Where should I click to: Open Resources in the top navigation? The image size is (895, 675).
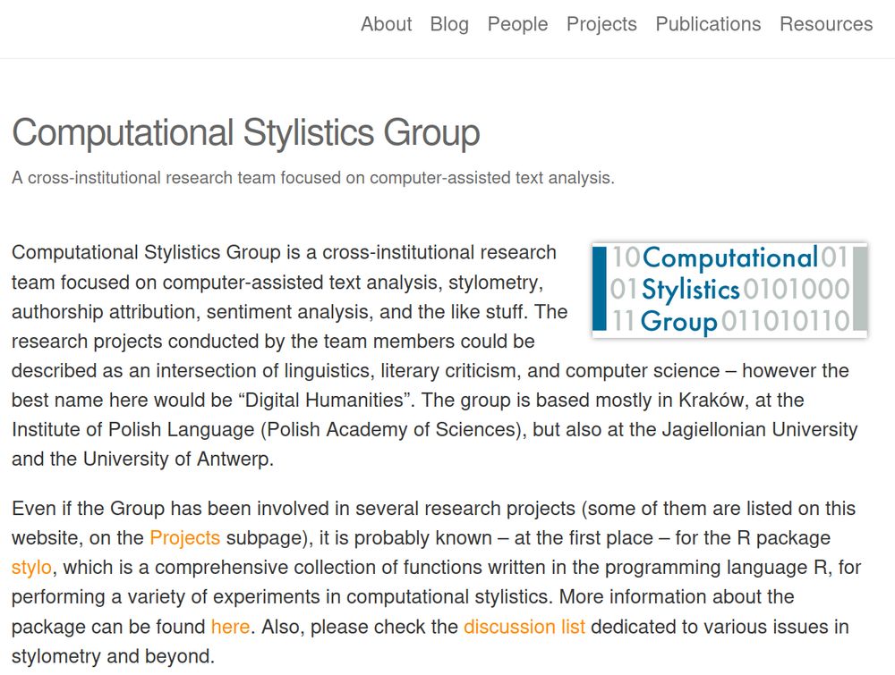pyautogui.click(x=826, y=24)
